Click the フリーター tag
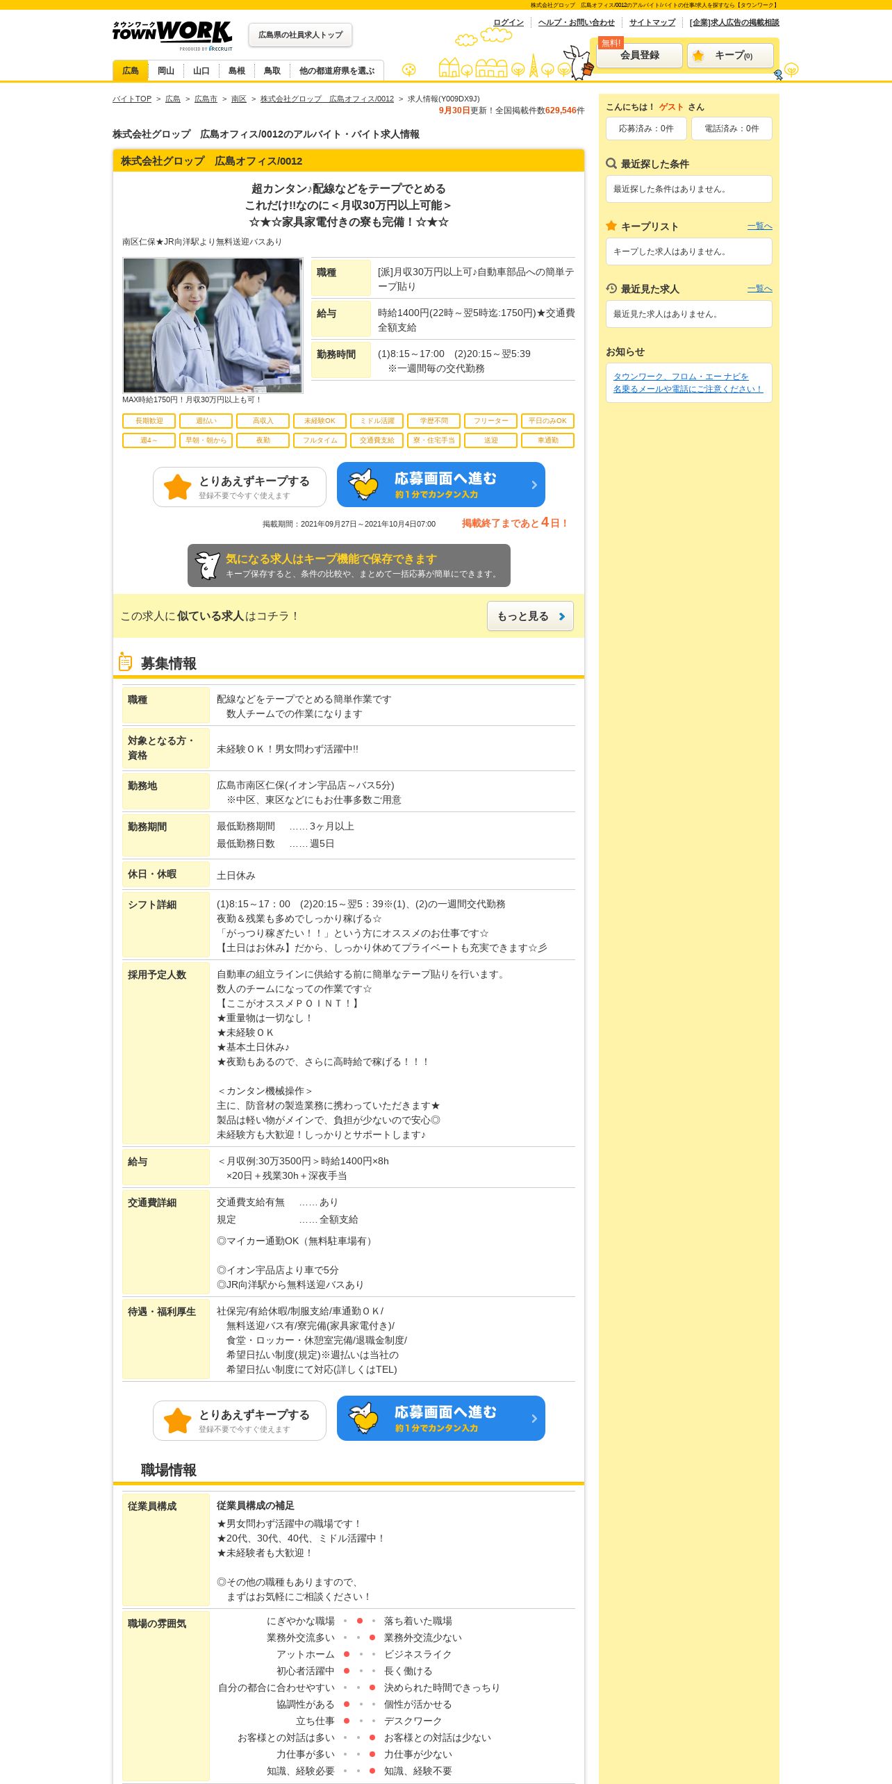 click(x=491, y=421)
